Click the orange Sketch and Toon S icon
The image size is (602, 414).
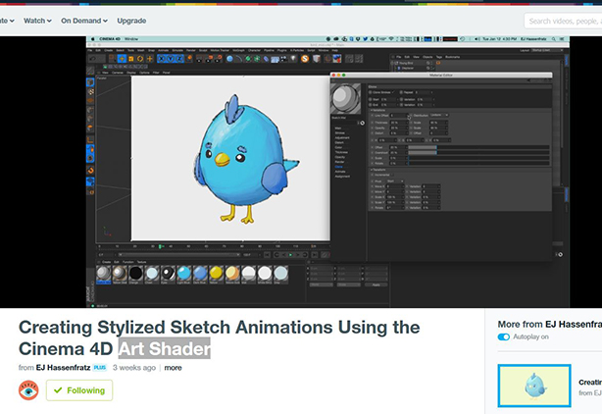point(305,59)
